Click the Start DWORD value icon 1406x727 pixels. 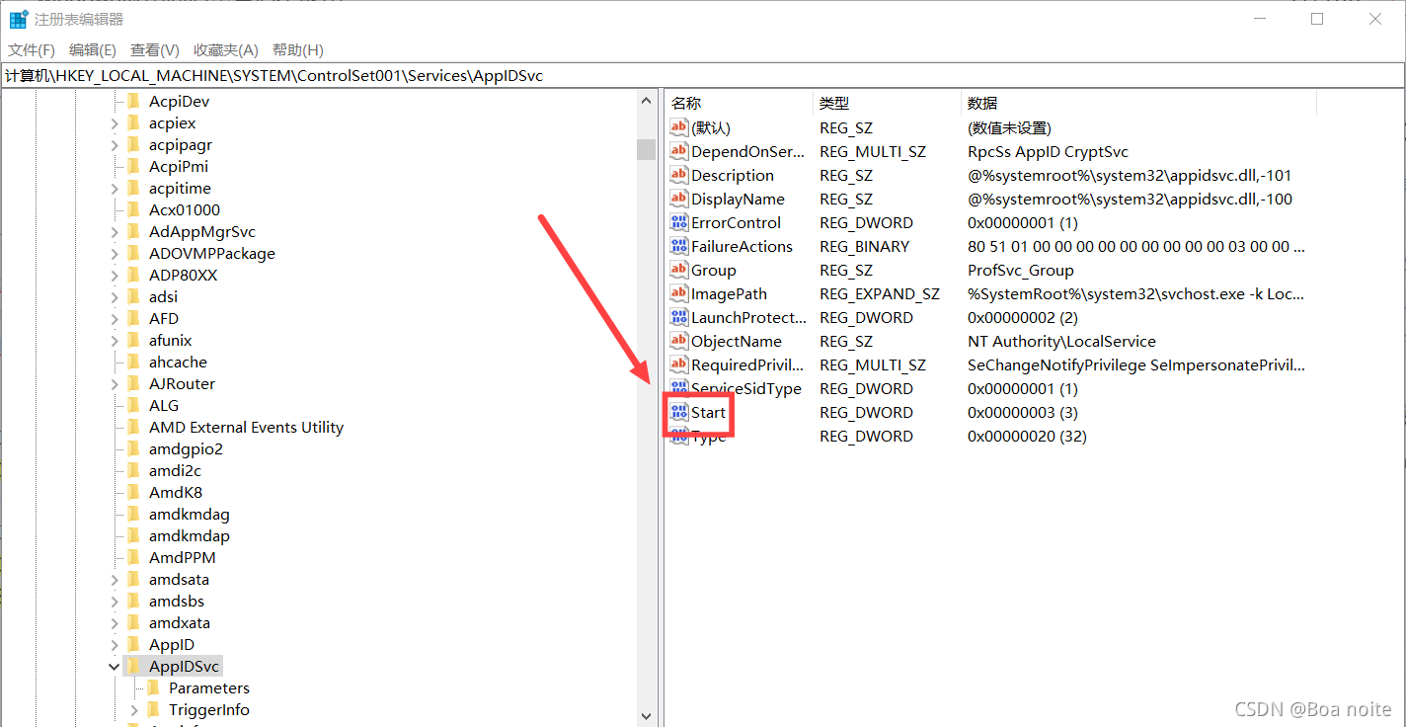click(x=678, y=412)
